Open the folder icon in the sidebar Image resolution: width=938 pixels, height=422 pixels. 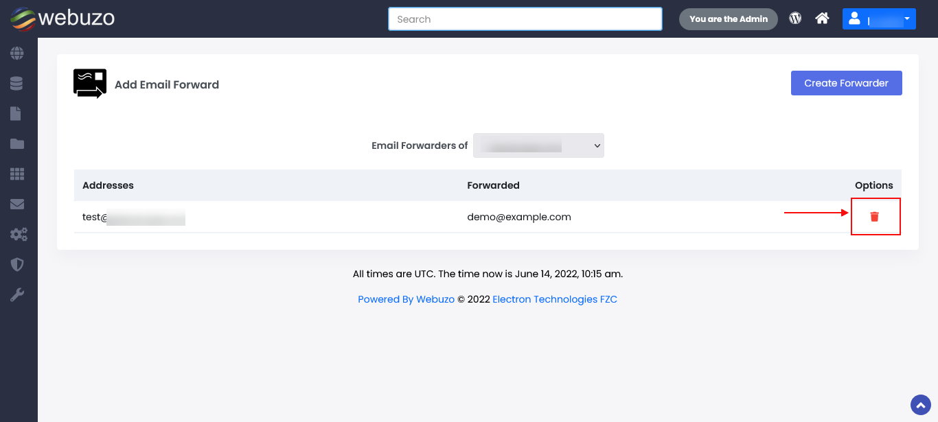(17, 144)
